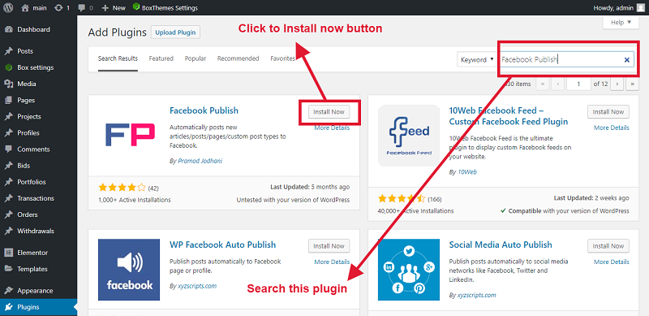This screenshot has height=316, width=649.
Task: Click the Plugins plug icon in the sidebar
Action: (8, 307)
